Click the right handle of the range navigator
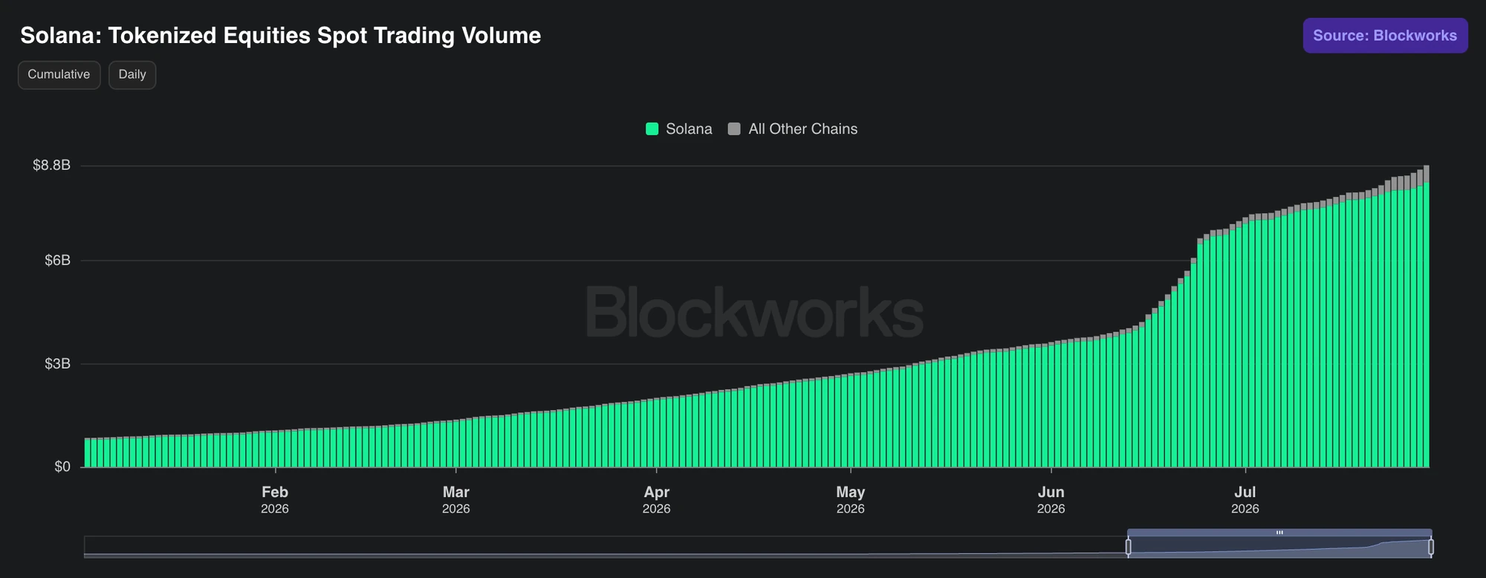Viewport: 1486px width, 578px height. click(1431, 548)
